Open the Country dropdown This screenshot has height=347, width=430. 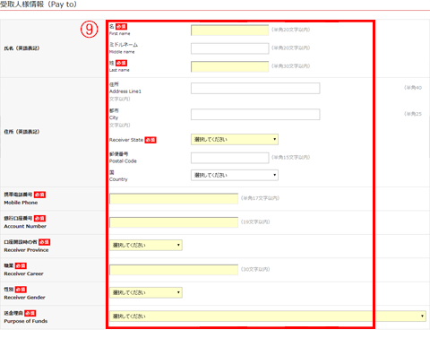pos(235,175)
